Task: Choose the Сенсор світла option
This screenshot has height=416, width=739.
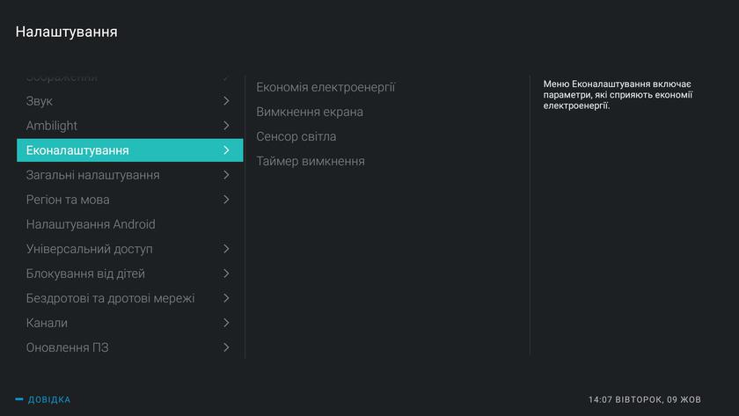Action: click(296, 136)
